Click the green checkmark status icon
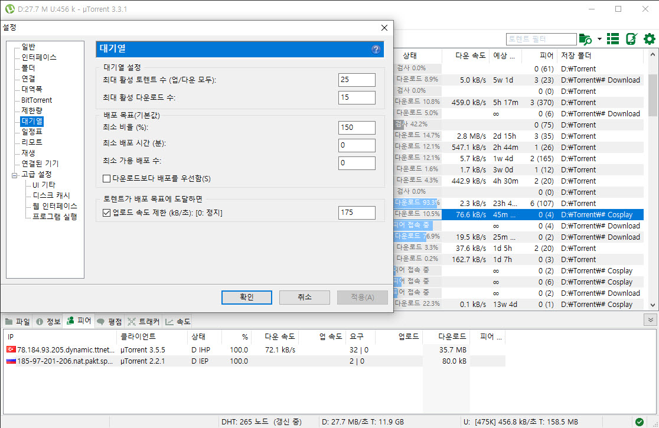The height and width of the screenshot is (428, 659). tap(640, 422)
